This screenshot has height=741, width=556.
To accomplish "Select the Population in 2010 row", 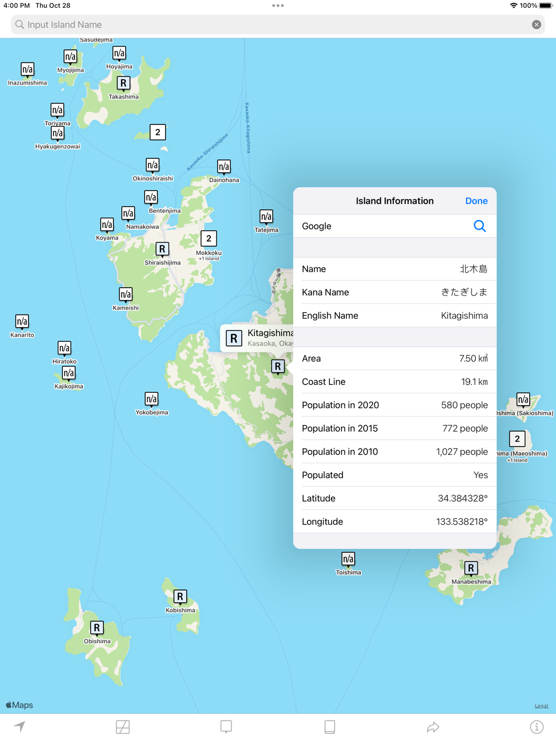I will tap(395, 452).
